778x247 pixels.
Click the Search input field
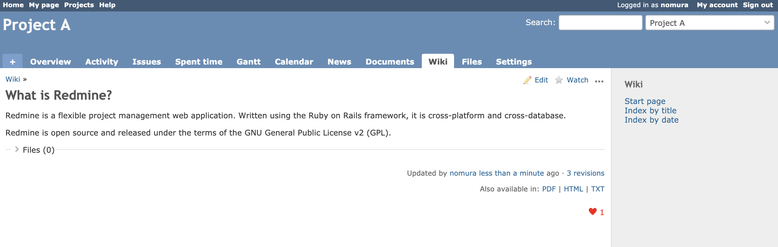600,23
